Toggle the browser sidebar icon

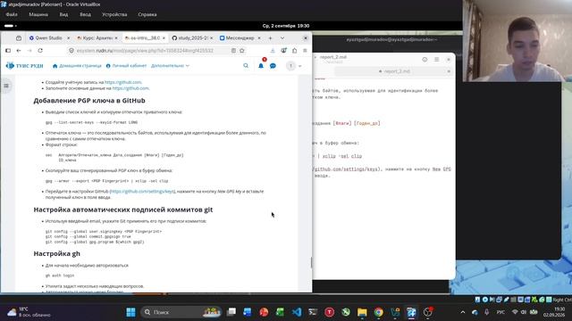(x=8, y=51)
